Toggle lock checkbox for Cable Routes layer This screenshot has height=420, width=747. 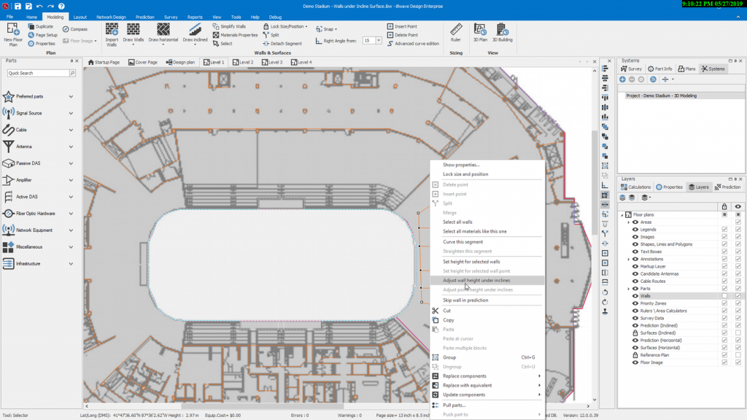(724, 281)
